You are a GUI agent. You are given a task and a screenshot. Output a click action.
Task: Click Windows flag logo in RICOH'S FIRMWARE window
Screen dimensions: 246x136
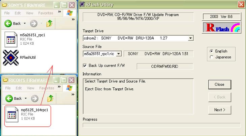pos(69,88)
